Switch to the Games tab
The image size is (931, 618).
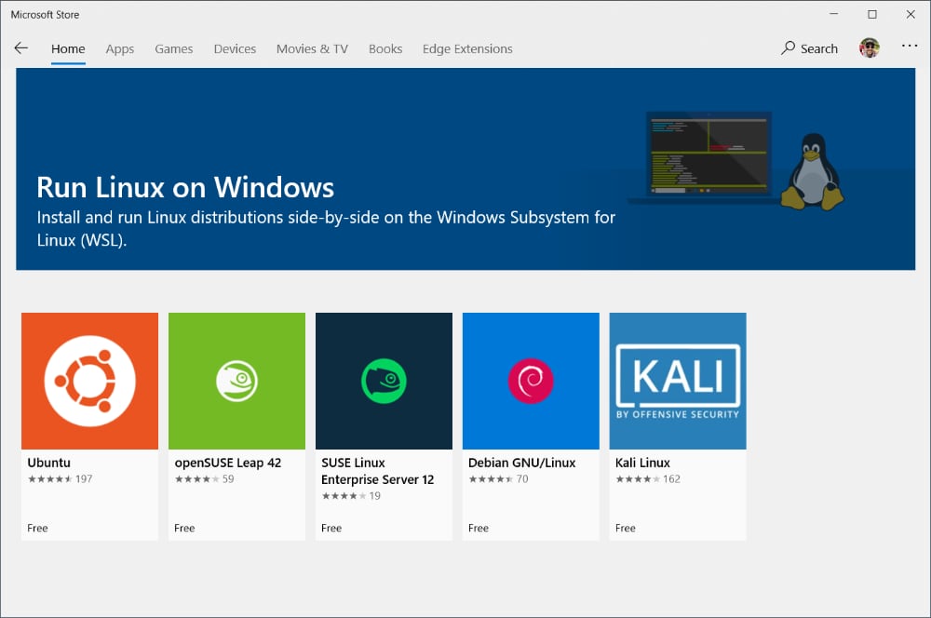tap(174, 49)
